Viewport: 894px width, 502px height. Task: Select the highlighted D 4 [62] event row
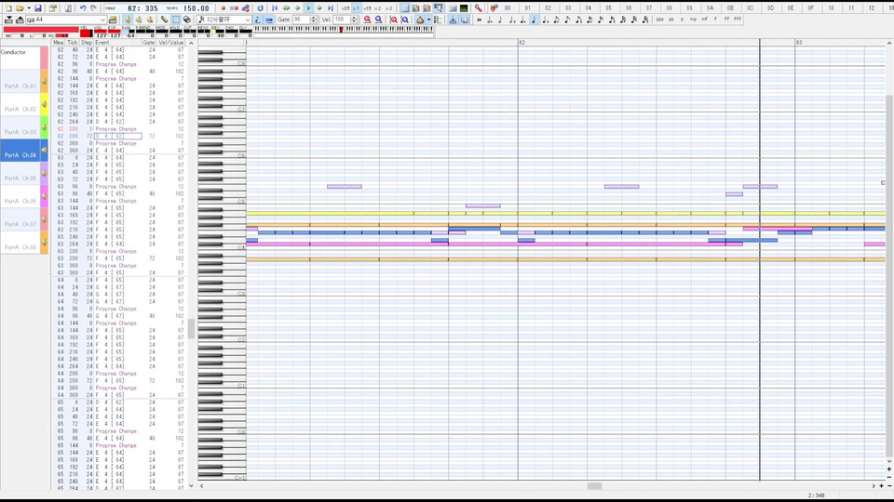[118, 136]
